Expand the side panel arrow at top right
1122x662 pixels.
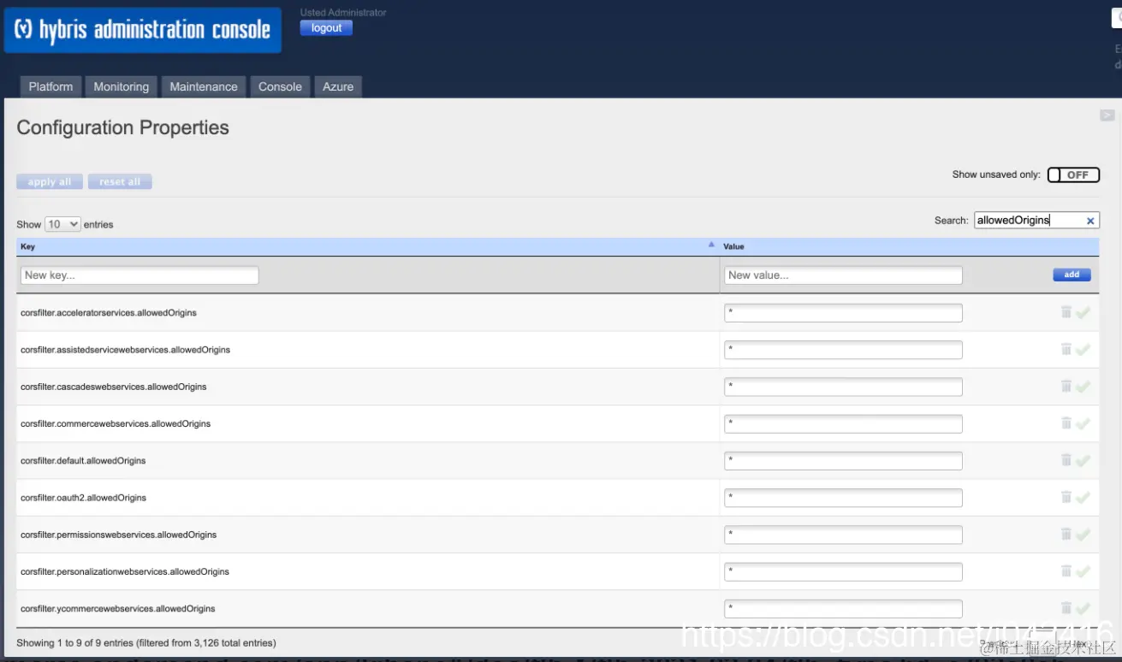click(1107, 115)
